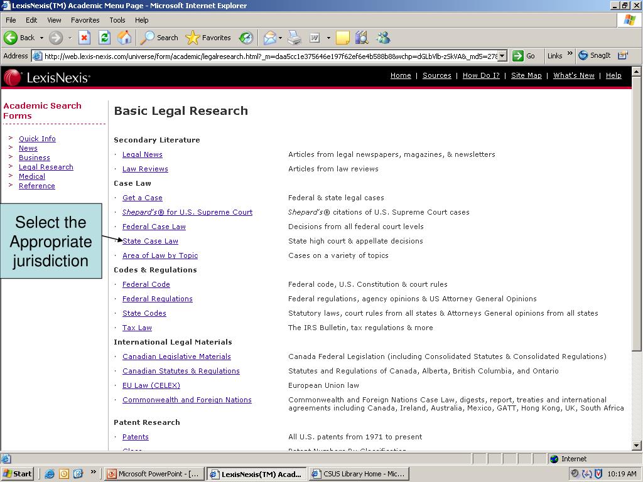Click the Site Map header link

[526, 75]
